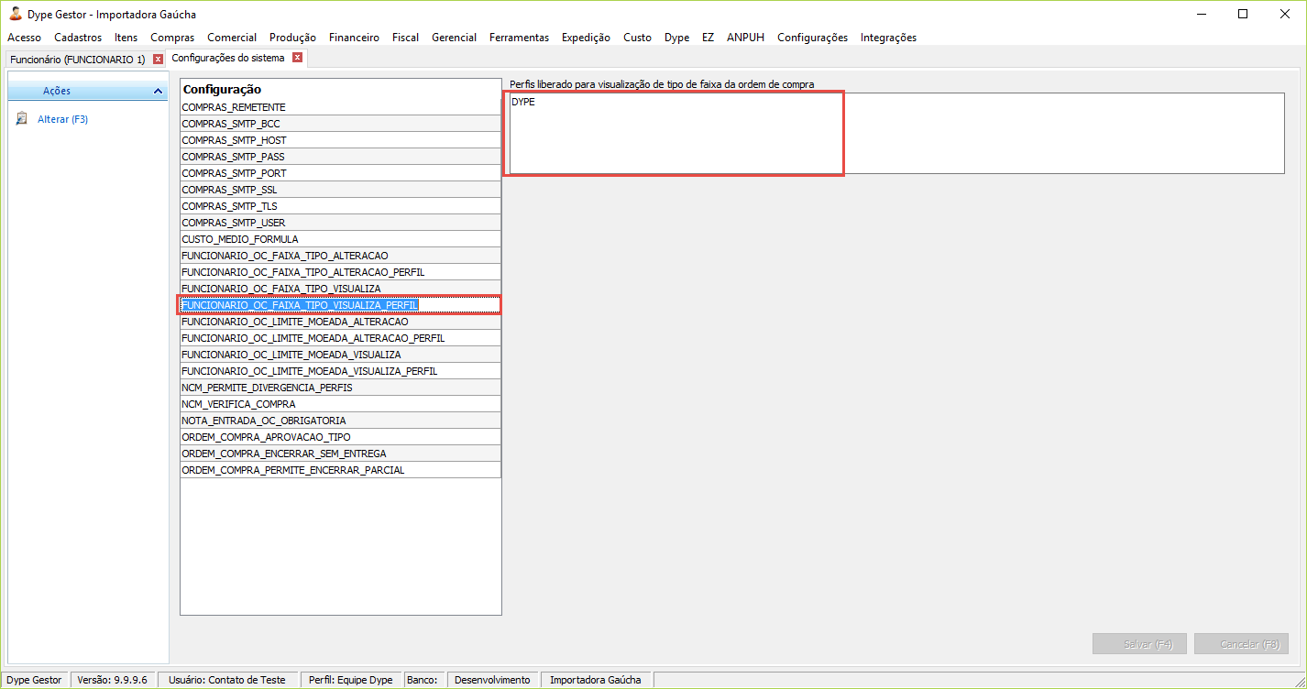Open the Comercial menu
Screen dimensions: 1307x689
pos(232,38)
